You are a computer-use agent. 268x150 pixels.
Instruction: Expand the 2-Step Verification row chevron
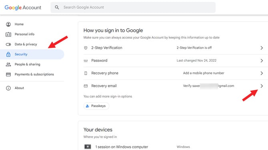pos(262,48)
